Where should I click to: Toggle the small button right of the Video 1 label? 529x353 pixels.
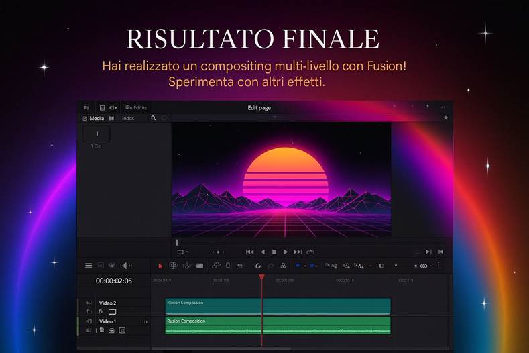(145, 322)
